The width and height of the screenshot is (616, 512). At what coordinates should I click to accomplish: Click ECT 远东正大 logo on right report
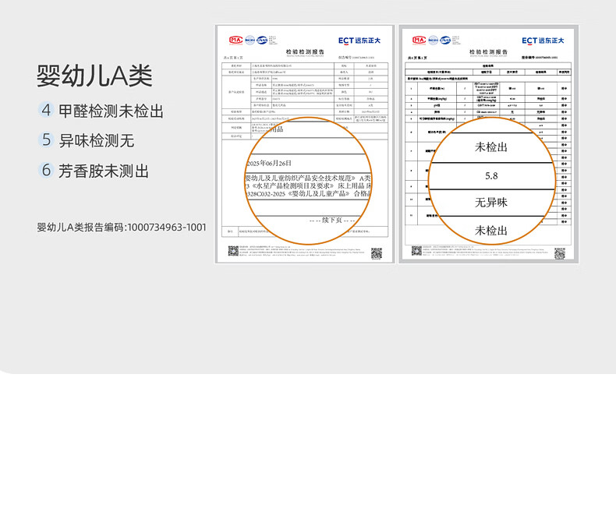543,41
